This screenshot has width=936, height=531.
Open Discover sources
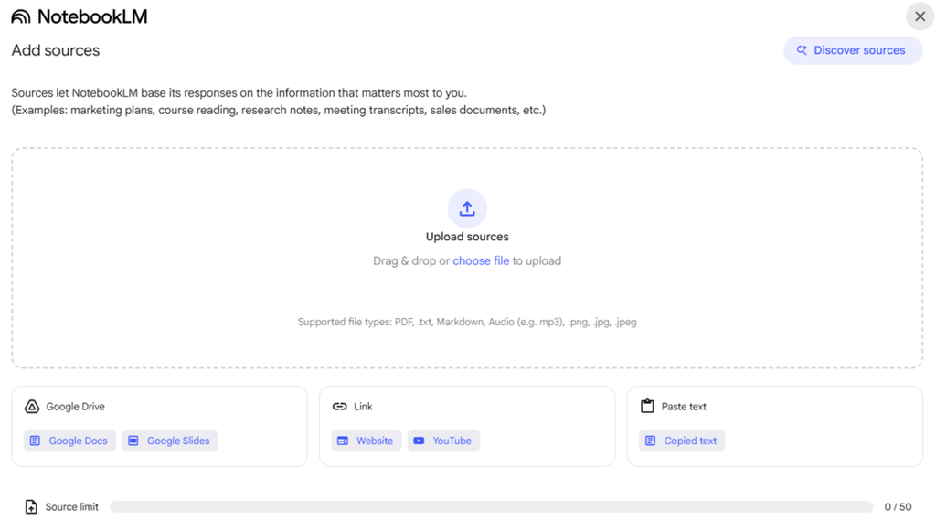(853, 50)
